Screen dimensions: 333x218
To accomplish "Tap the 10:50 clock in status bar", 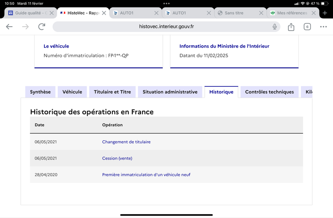I will tap(10, 3).
